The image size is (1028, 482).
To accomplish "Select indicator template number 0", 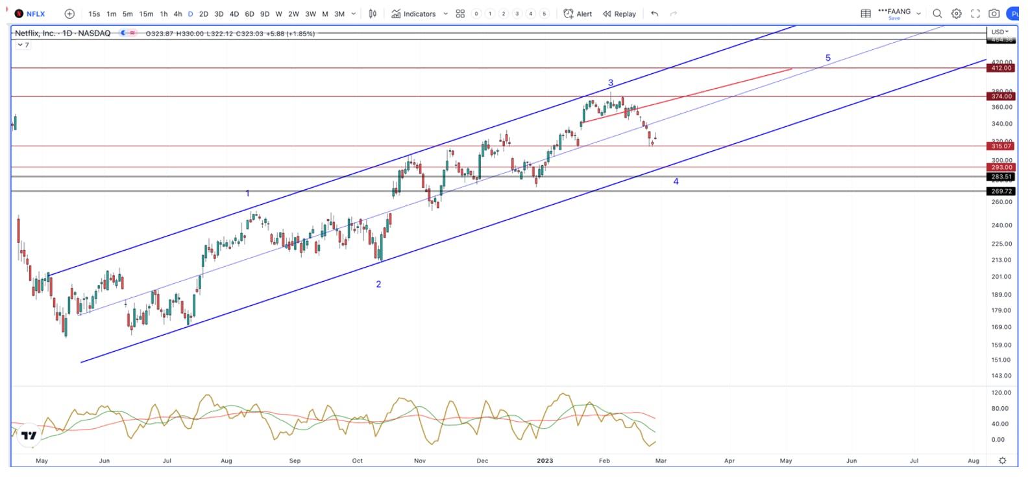I will (476, 14).
